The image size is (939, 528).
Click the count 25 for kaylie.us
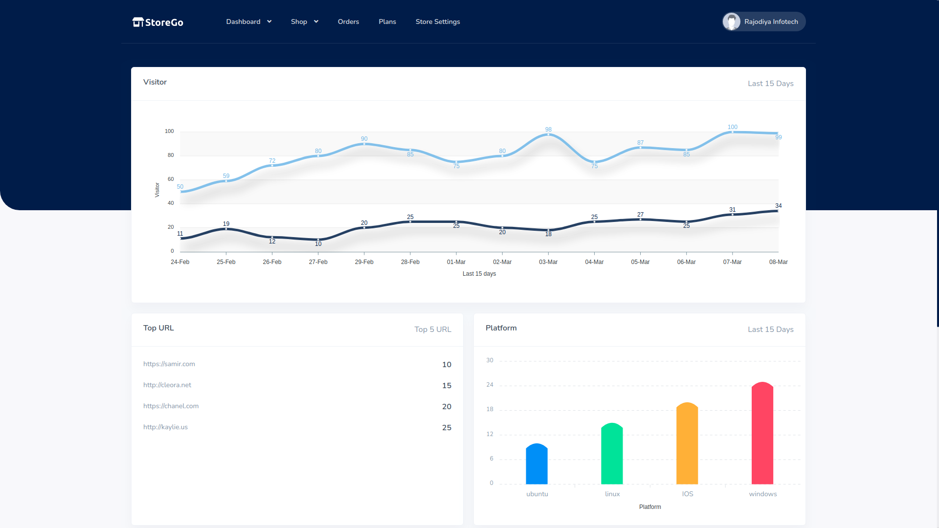[447, 428]
